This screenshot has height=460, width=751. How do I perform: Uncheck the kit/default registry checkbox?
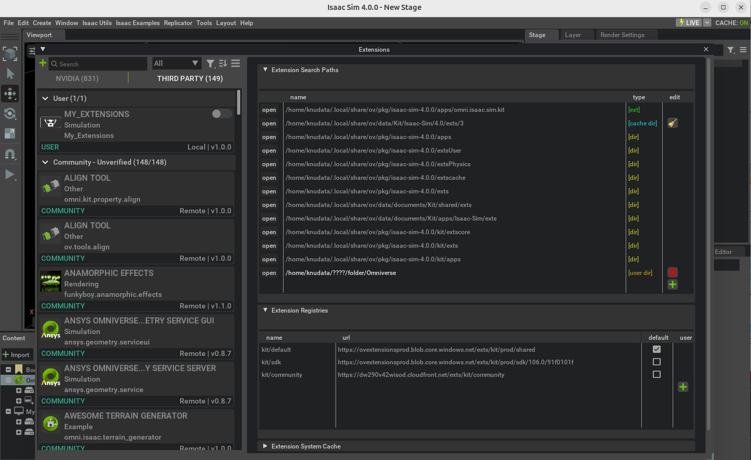coord(657,349)
